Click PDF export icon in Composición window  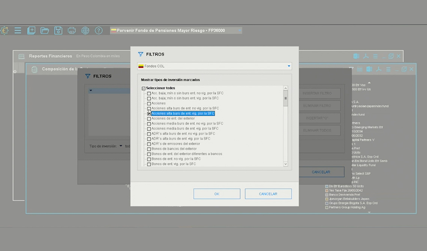tap(379, 69)
